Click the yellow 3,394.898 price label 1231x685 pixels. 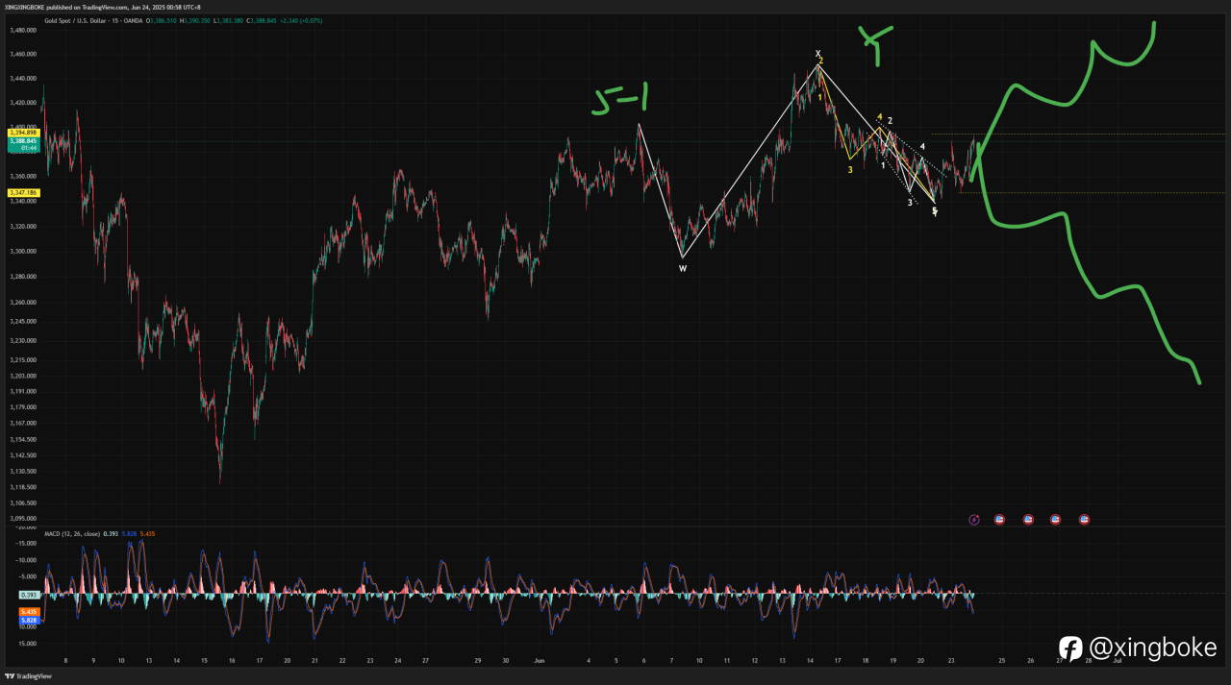pyautogui.click(x=21, y=133)
